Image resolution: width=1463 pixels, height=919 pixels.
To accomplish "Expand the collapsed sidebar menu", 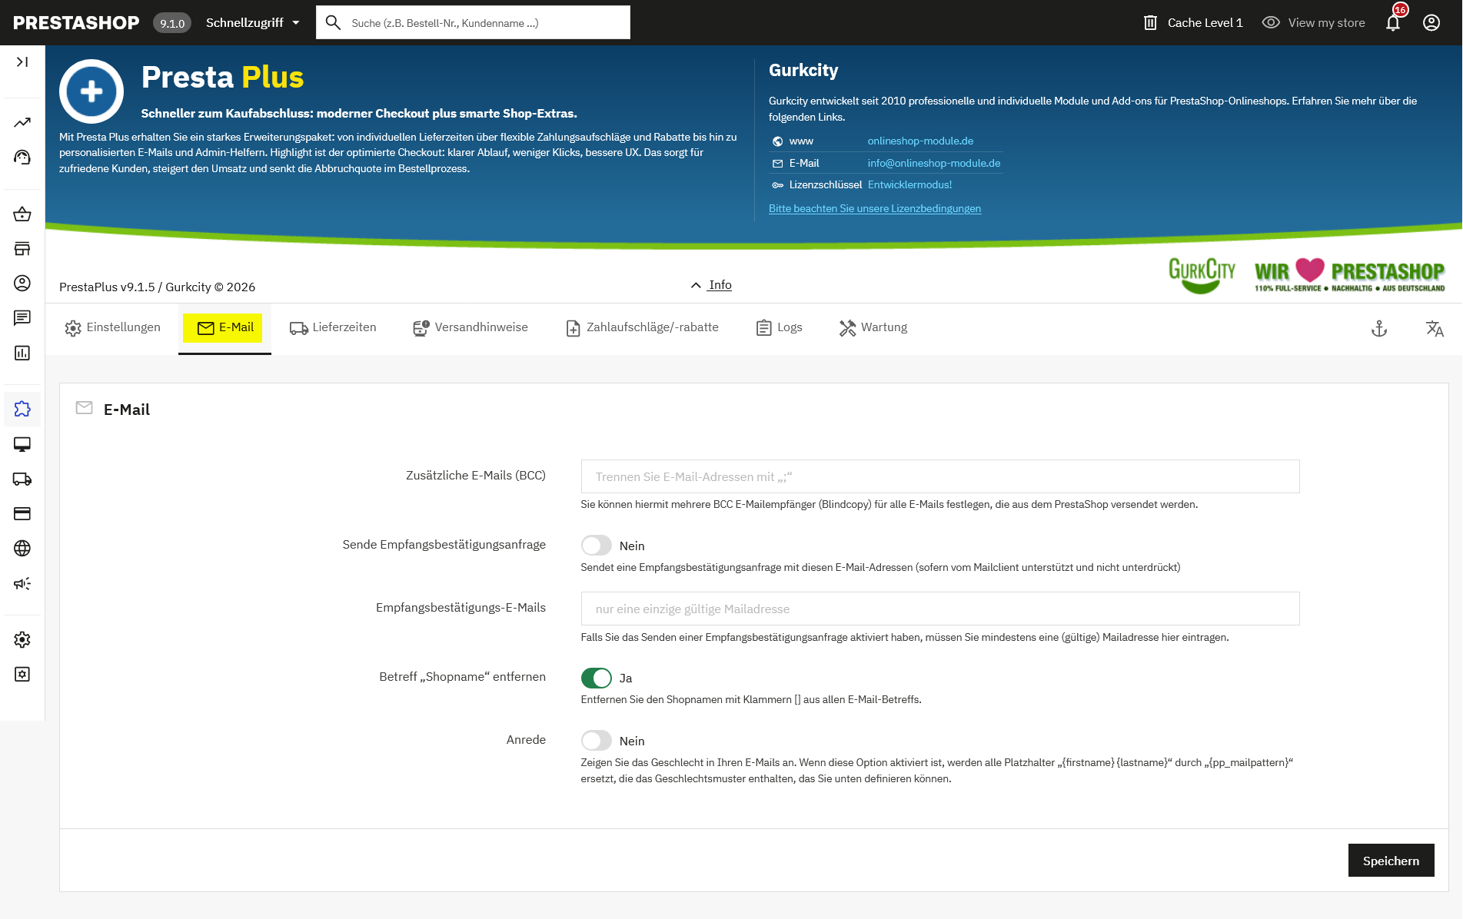I will [x=22, y=61].
